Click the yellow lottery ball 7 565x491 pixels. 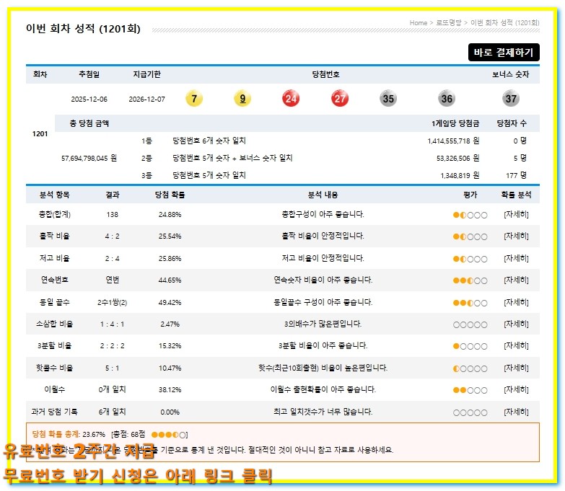click(x=194, y=99)
